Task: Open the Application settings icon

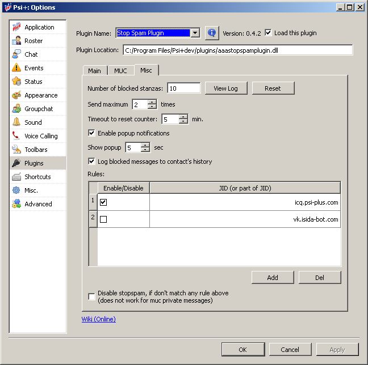Action: pyautogui.click(x=16, y=27)
